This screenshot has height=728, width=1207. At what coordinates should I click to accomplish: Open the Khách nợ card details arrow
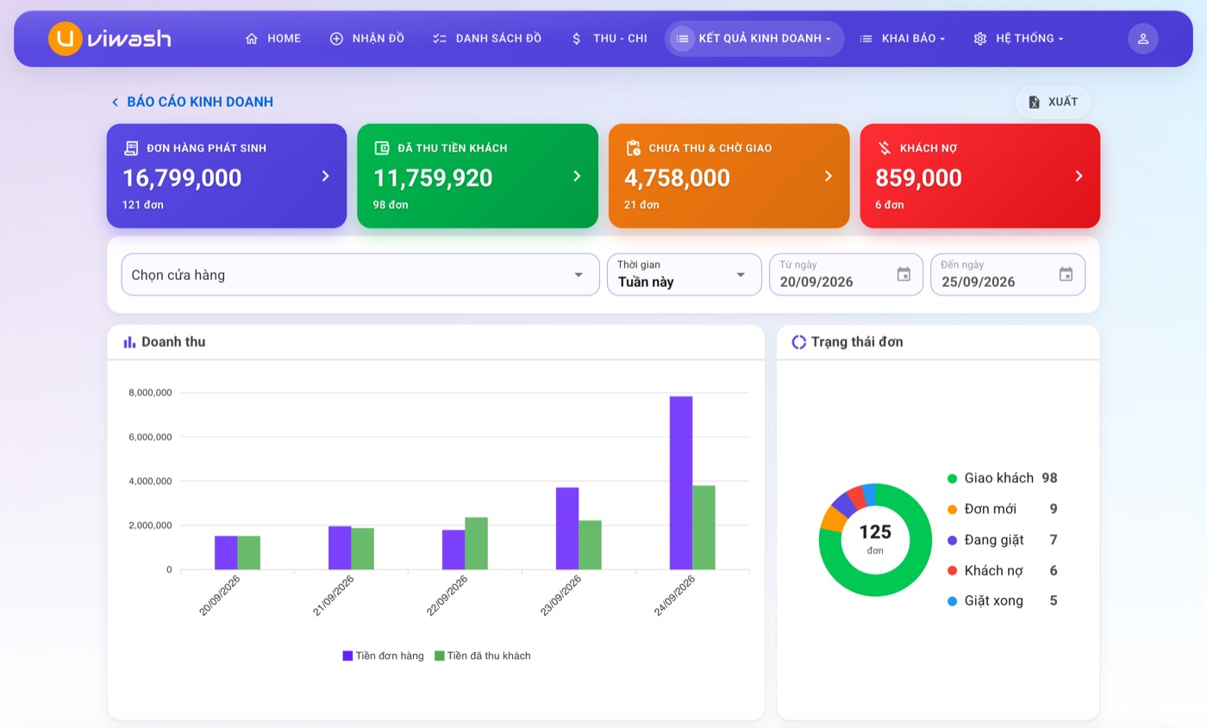[1079, 176]
